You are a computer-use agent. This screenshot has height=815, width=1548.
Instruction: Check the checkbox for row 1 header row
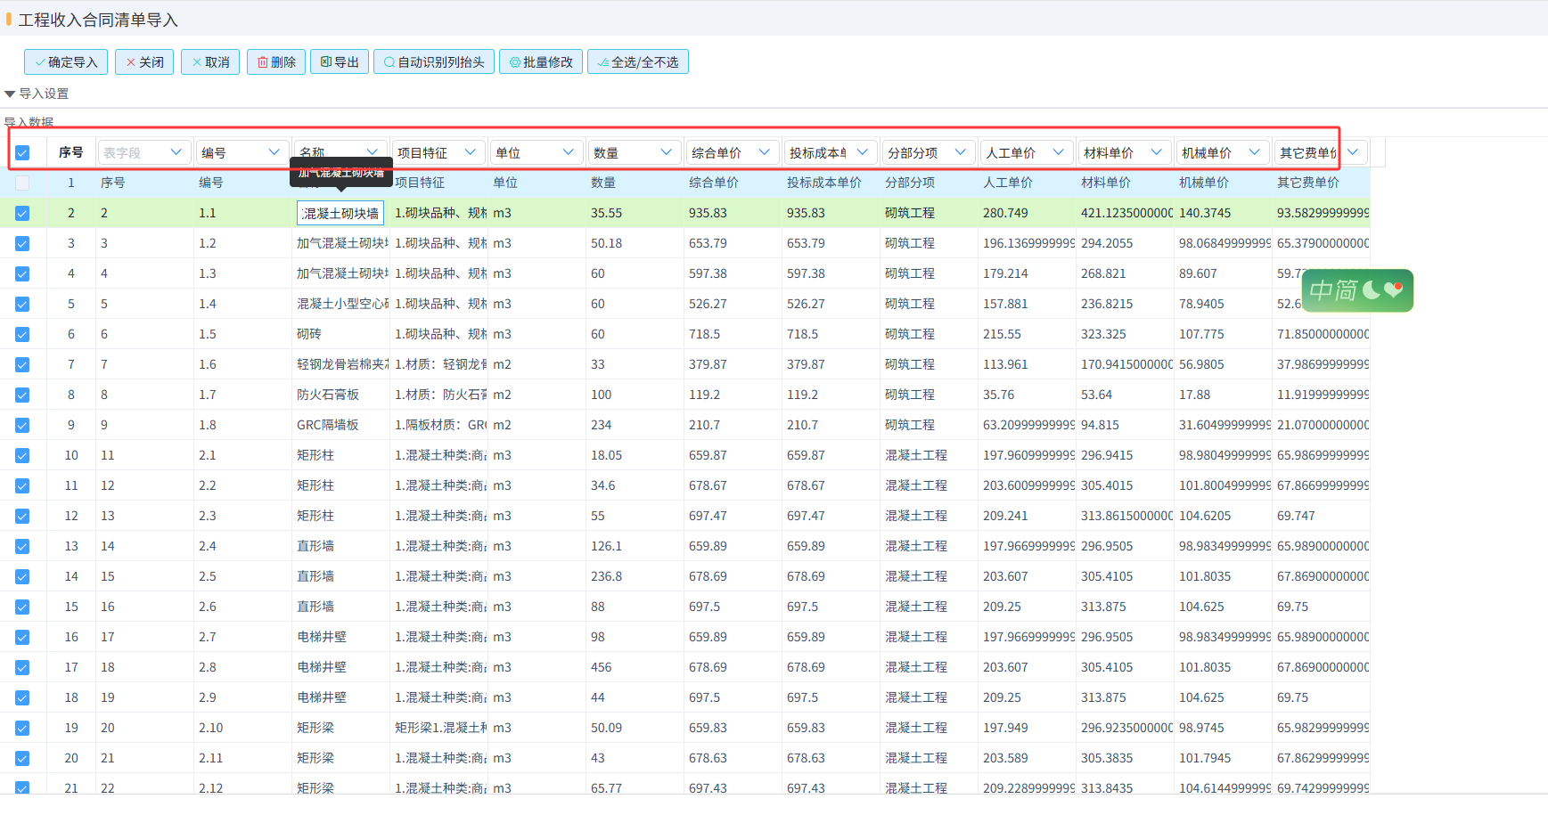tap(22, 183)
